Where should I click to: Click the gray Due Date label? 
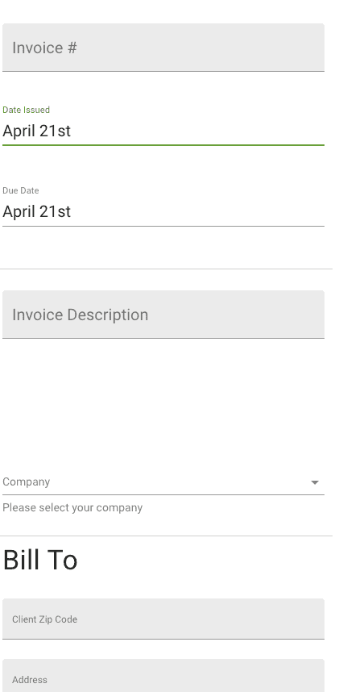coord(21,190)
